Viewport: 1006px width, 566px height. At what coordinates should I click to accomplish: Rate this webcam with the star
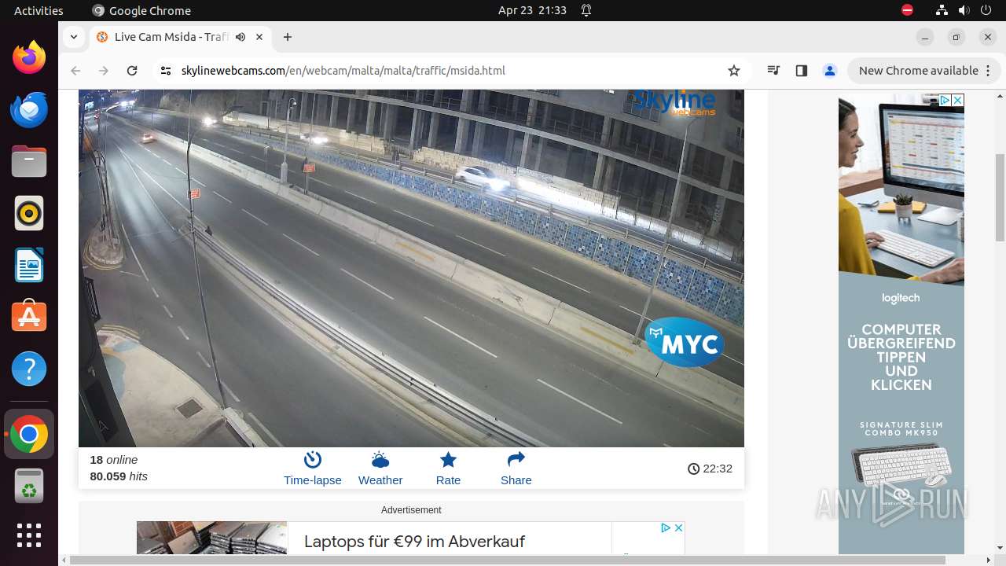pyautogui.click(x=448, y=469)
